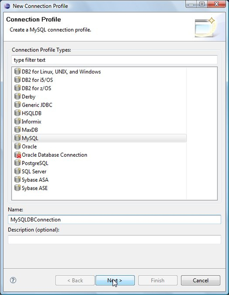Viewport: 229px width, 295px height.
Task: Click the Informix database icon
Action: coord(17,121)
